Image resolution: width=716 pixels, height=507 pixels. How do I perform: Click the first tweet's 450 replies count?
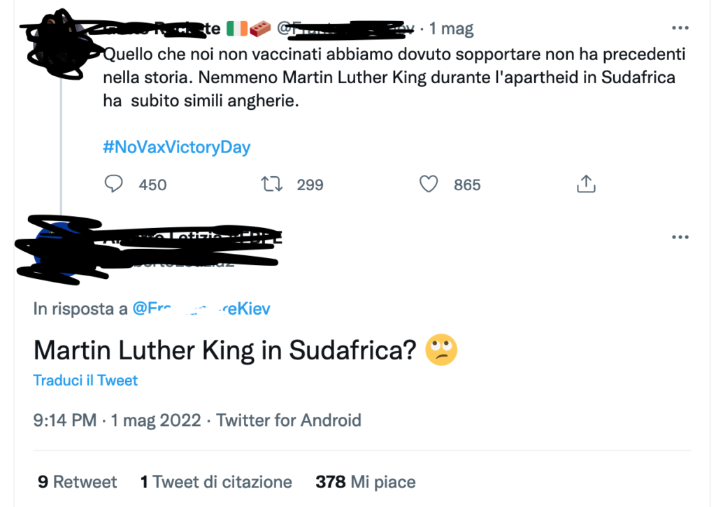click(x=152, y=185)
